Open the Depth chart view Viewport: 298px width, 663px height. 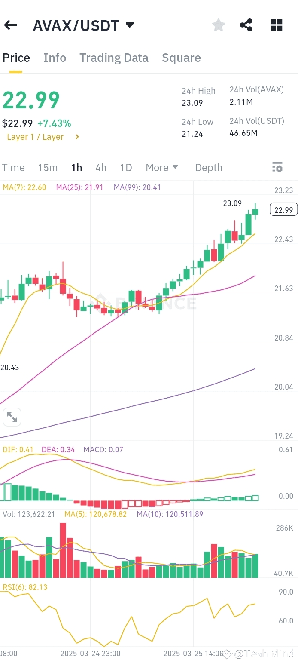click(x=209, y=167)
